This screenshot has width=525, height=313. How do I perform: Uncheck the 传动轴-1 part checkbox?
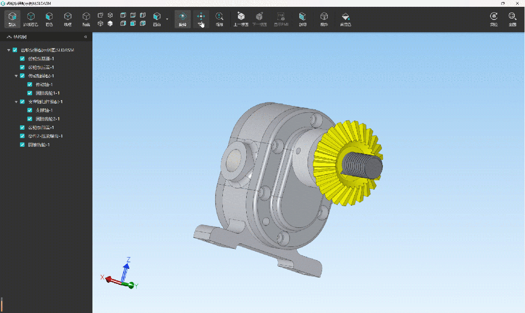(x=30, y=85)
